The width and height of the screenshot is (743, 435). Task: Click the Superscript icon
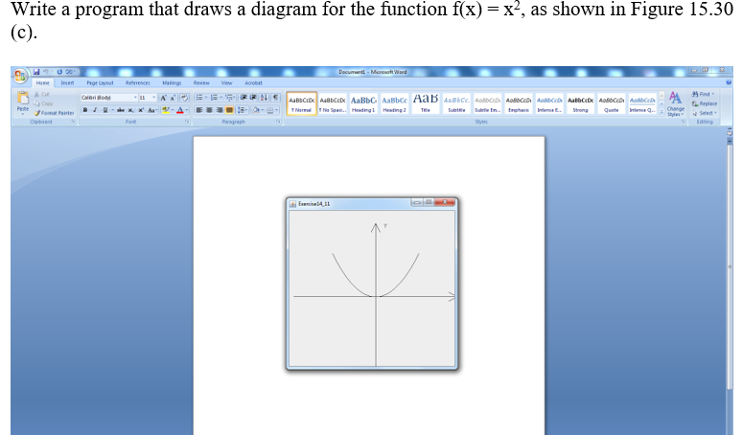coord(141,110)
